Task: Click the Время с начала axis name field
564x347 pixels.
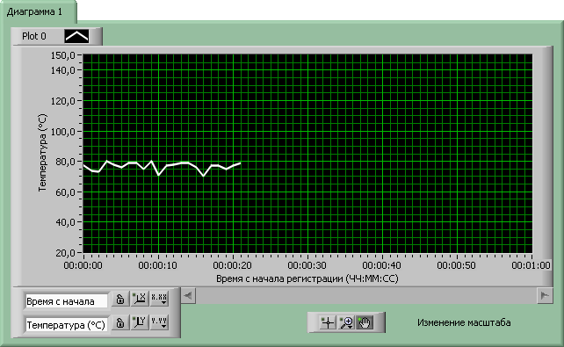Action: 67,301
